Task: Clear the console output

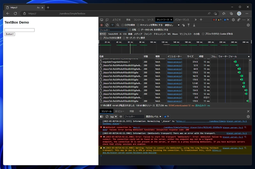Action: [x=107, y=117]
